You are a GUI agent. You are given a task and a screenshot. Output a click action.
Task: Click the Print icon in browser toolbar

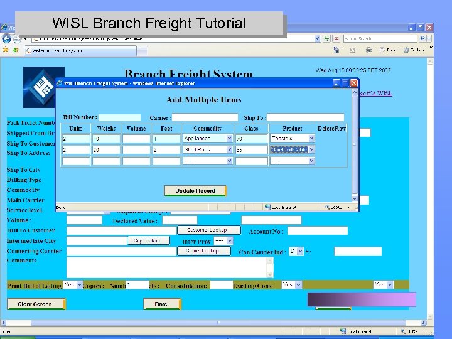click(x=369, y=50)
